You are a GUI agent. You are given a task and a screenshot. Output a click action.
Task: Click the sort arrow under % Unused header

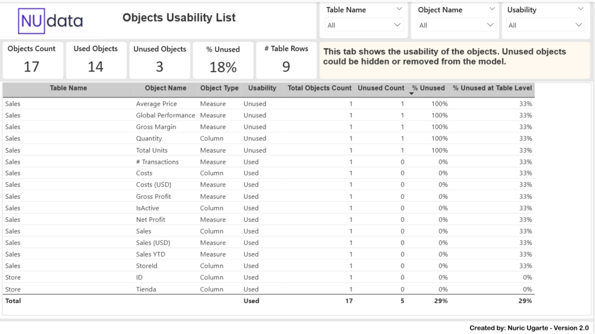(412, 94)
